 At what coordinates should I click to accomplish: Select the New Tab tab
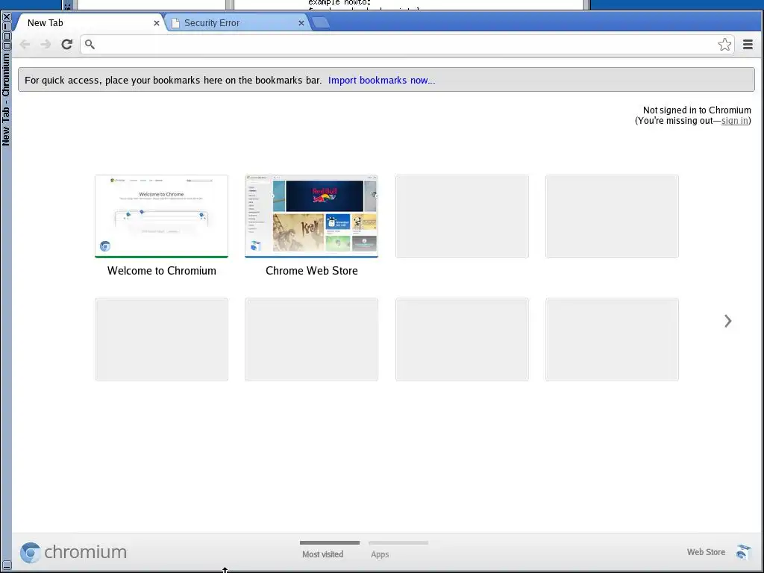90,23
